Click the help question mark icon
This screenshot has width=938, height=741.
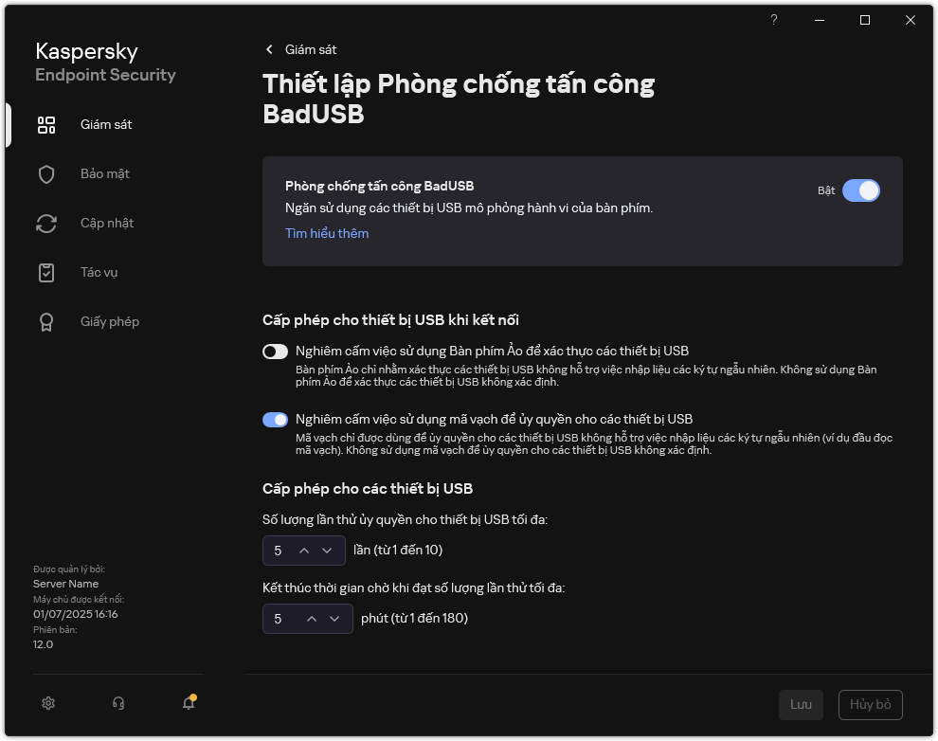pos(774,20)
